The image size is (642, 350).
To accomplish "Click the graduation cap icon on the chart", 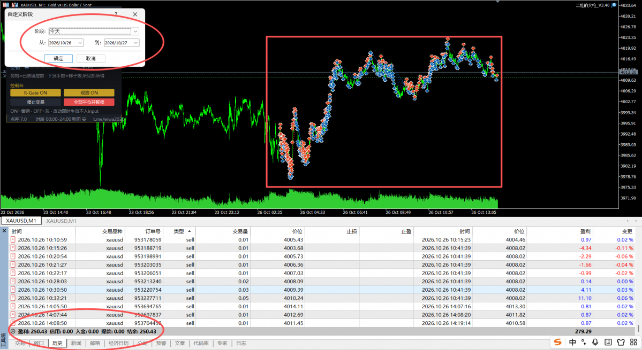I will (614, 5).
